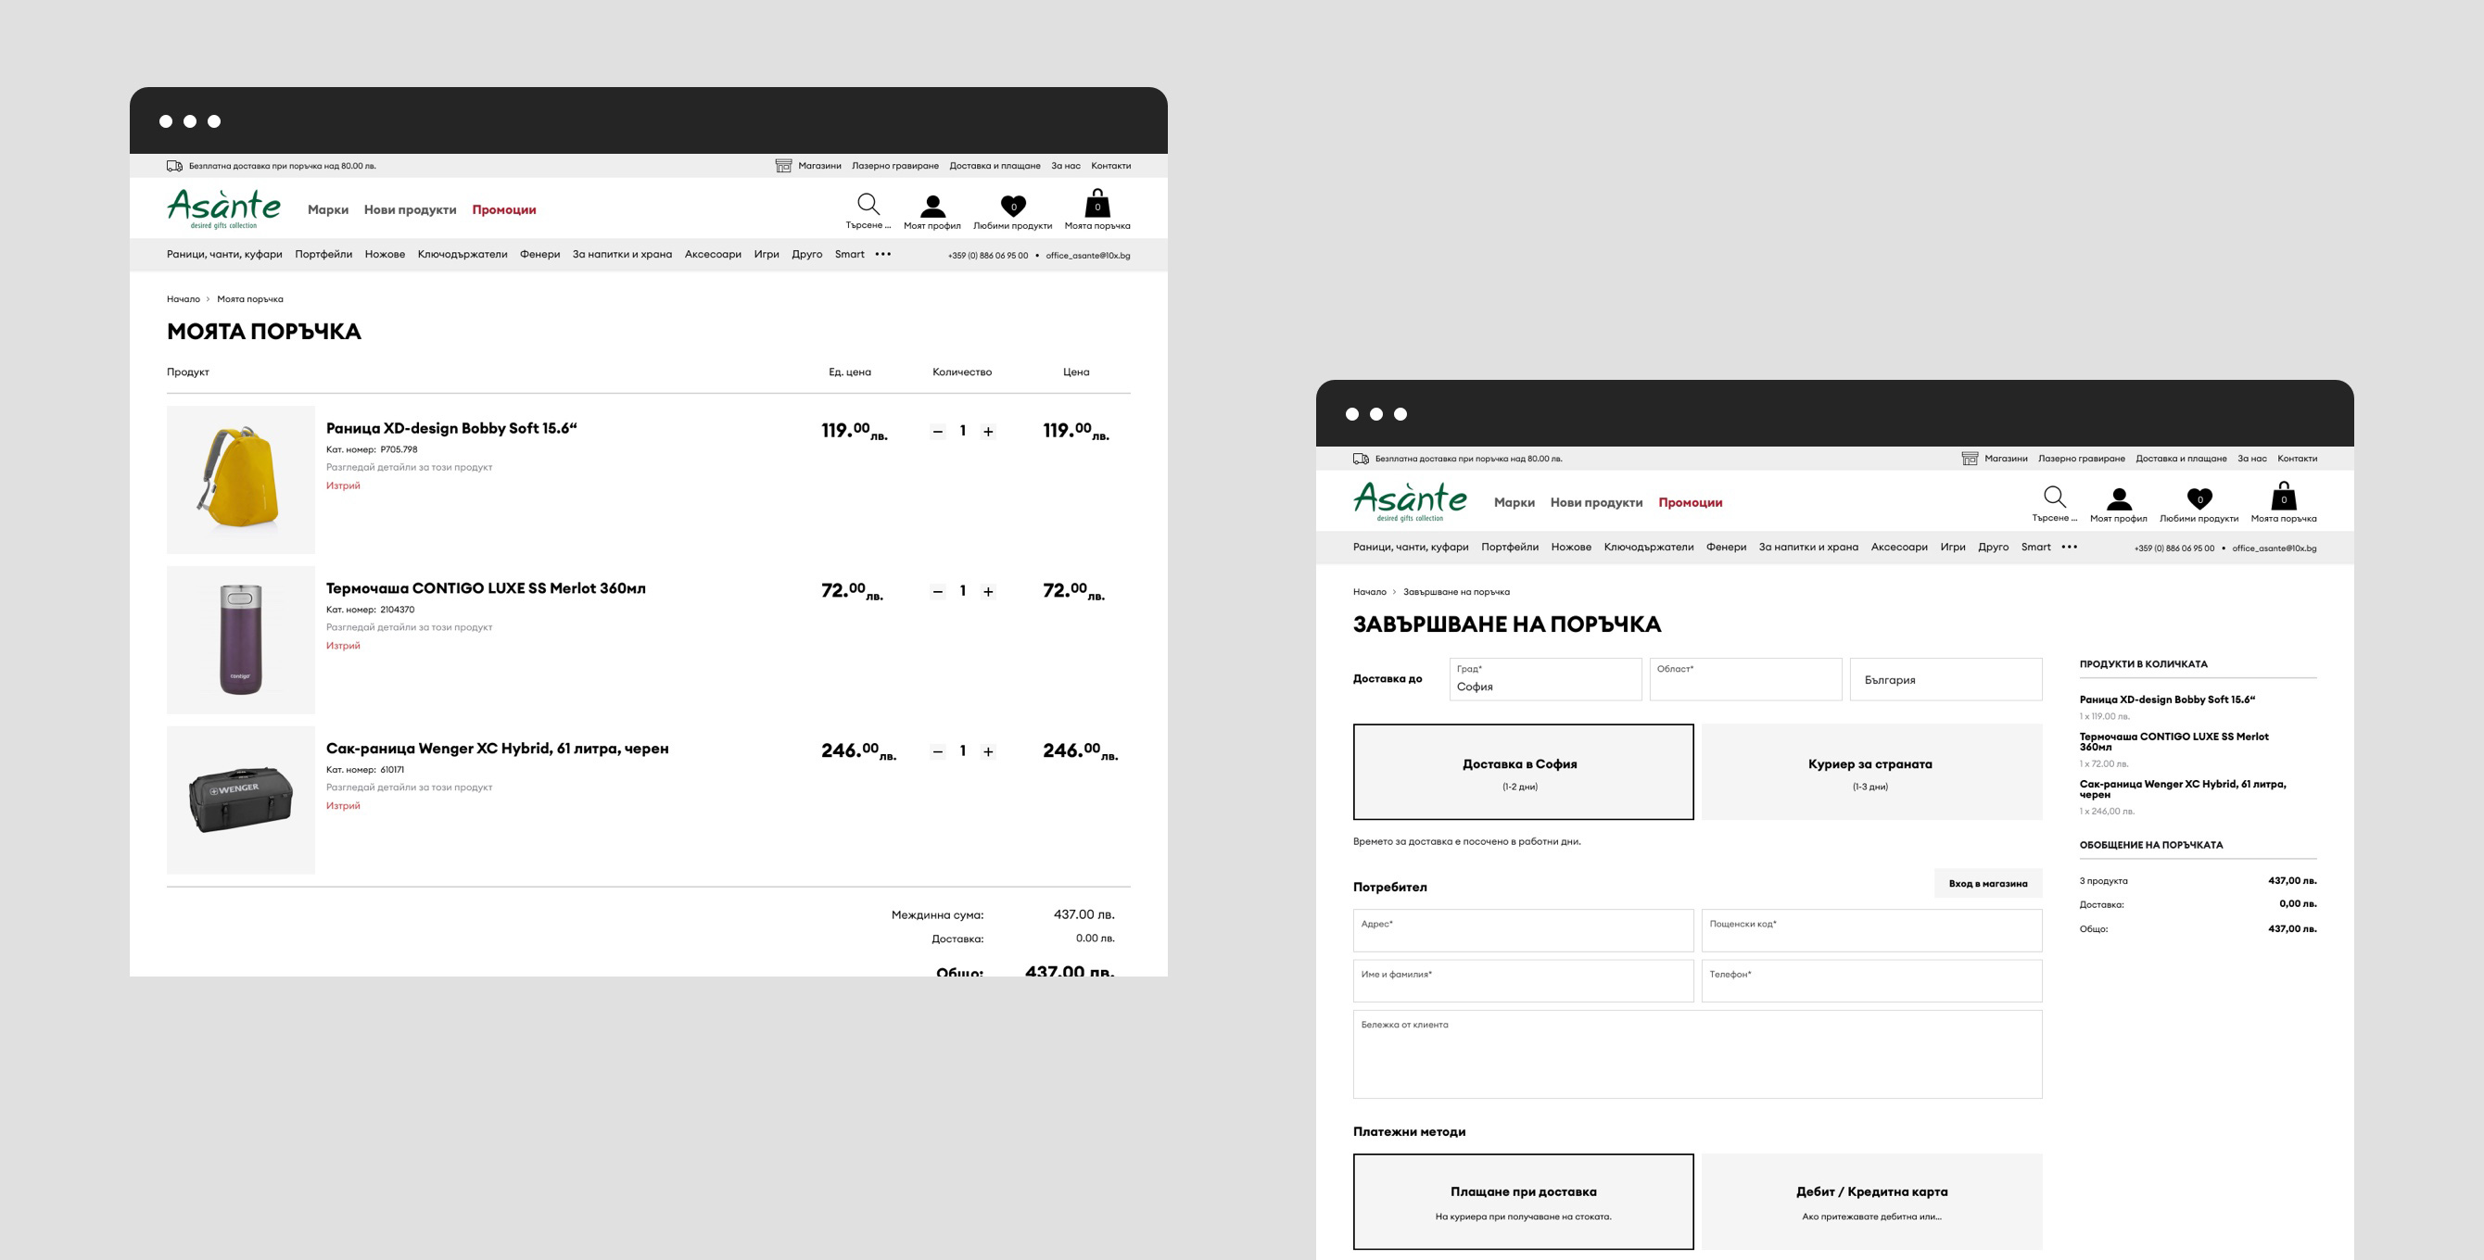The width and height of the screenshot is (2484, 1260).
Task: Click the search magnifier icon in left window
Action: (x=868, y=205)
